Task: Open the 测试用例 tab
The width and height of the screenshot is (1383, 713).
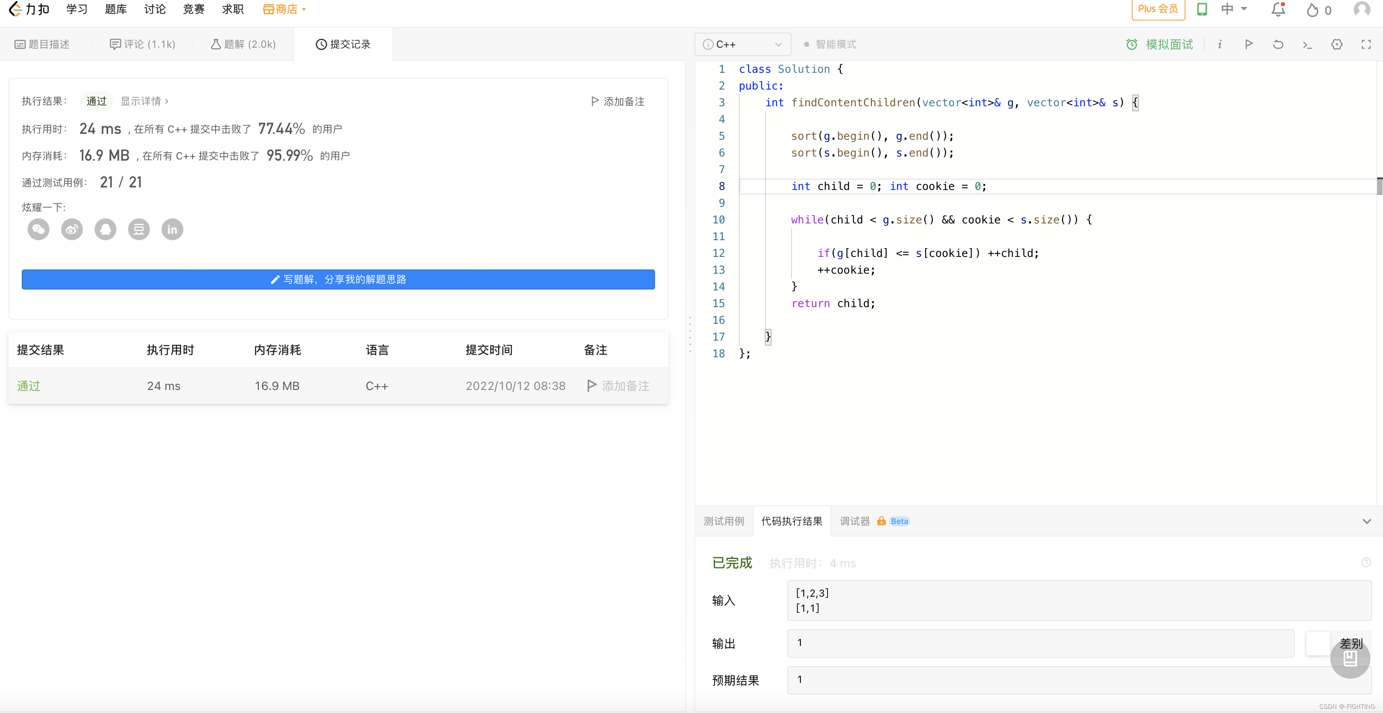Action: [723, 521]
